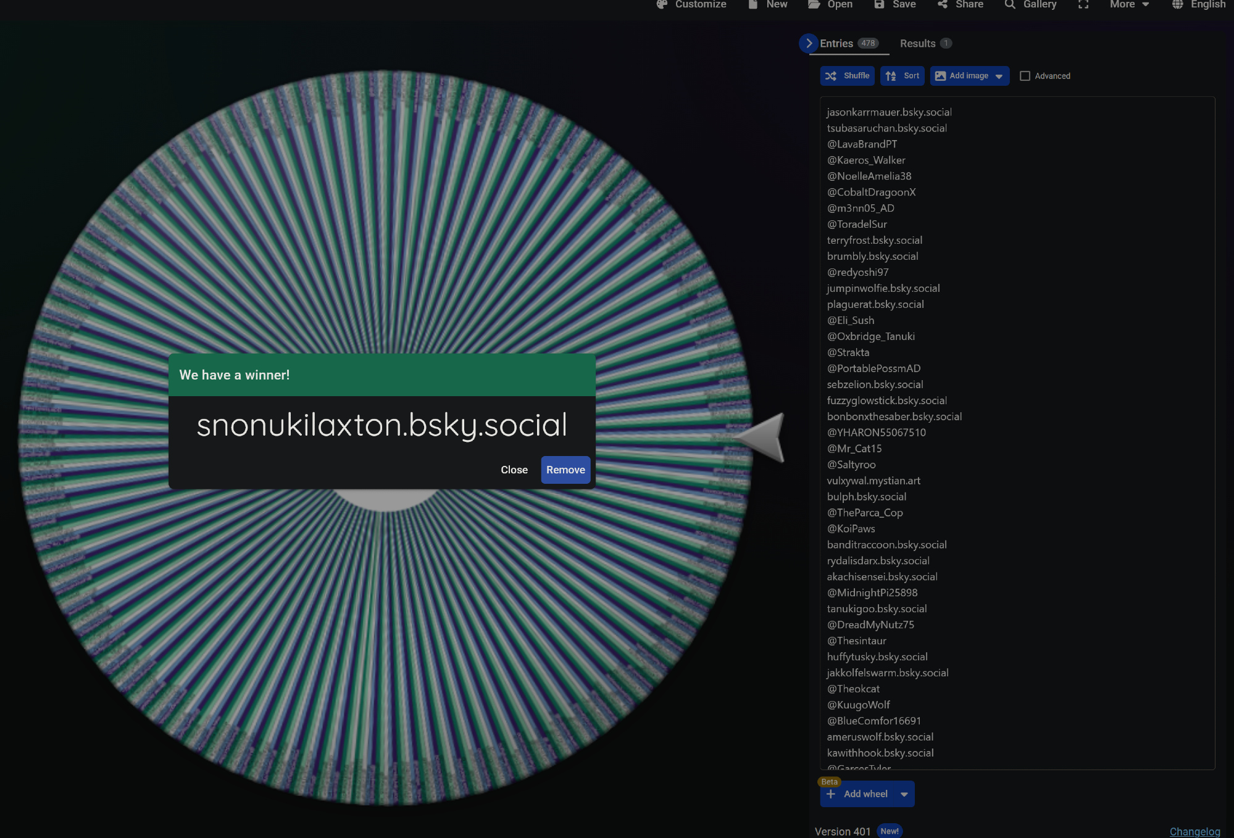The width and height of the screenshot is (1234, 838).
Task: Open the Gallery search icon
Action: click(x=1010, y=4)
